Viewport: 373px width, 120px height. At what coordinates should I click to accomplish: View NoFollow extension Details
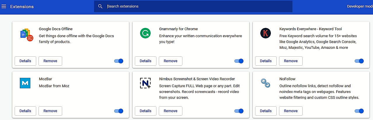pos(266,111)
